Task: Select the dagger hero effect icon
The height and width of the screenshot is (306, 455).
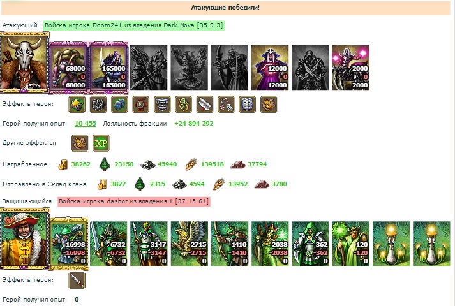Action: [77, 280]
